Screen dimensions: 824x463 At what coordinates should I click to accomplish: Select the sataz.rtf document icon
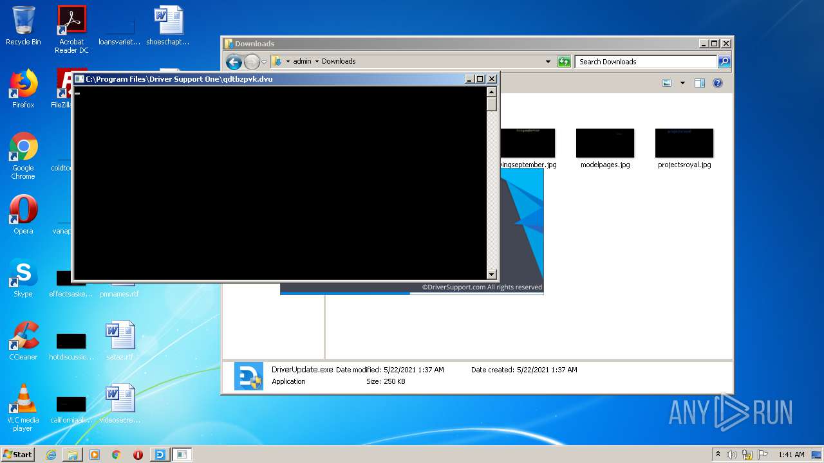(120, 341)
